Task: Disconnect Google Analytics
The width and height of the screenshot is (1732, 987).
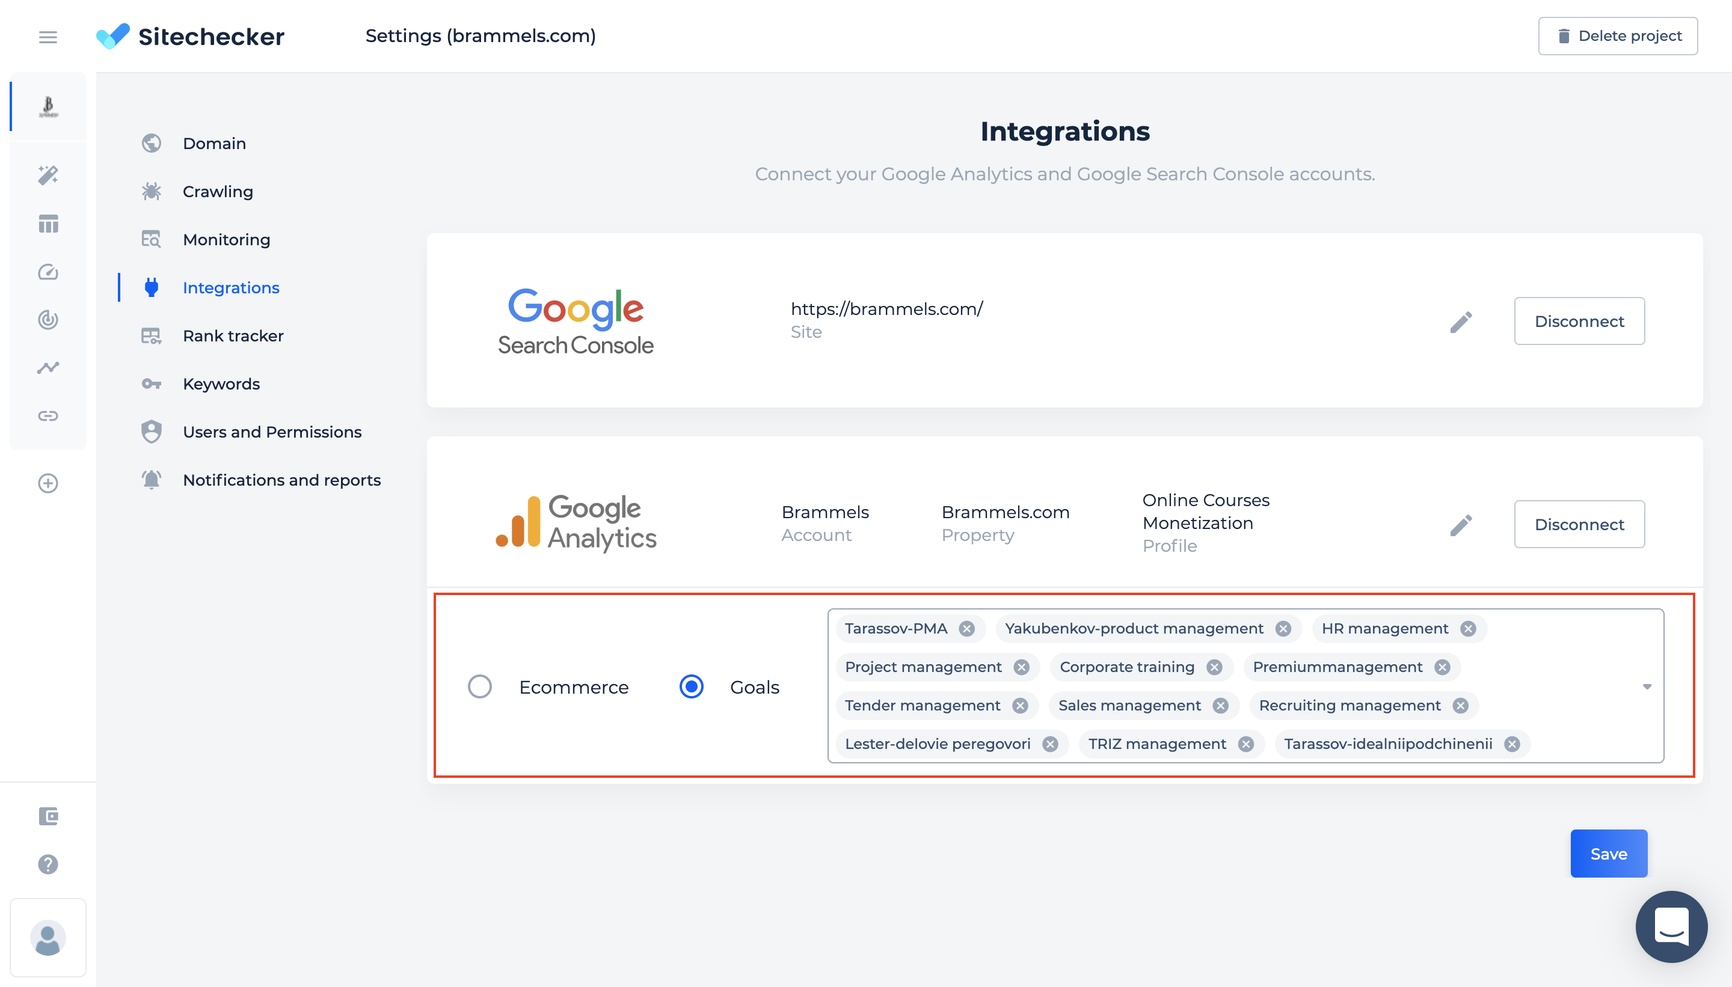Action: 1579,524
